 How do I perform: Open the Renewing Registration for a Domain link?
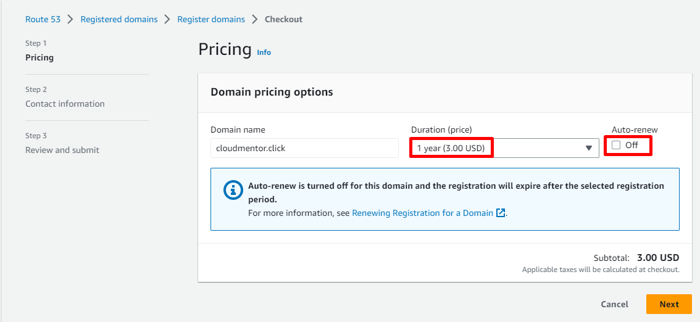pos(422,213)
